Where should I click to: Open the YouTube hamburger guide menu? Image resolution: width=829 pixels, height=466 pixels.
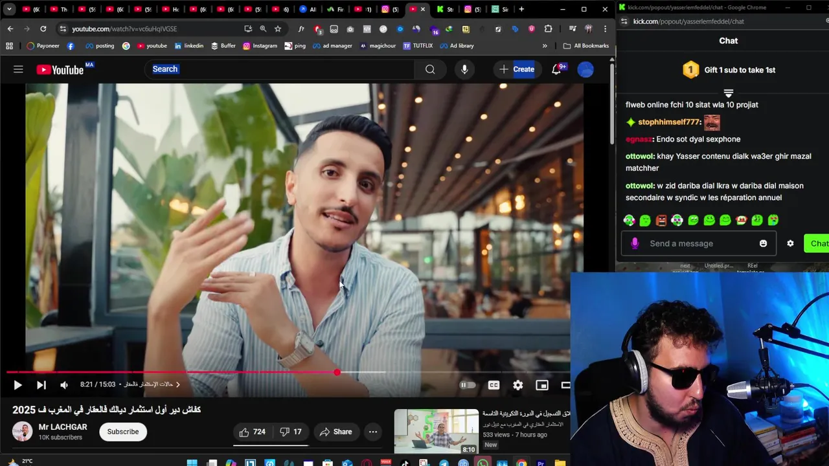coord(18,69)
